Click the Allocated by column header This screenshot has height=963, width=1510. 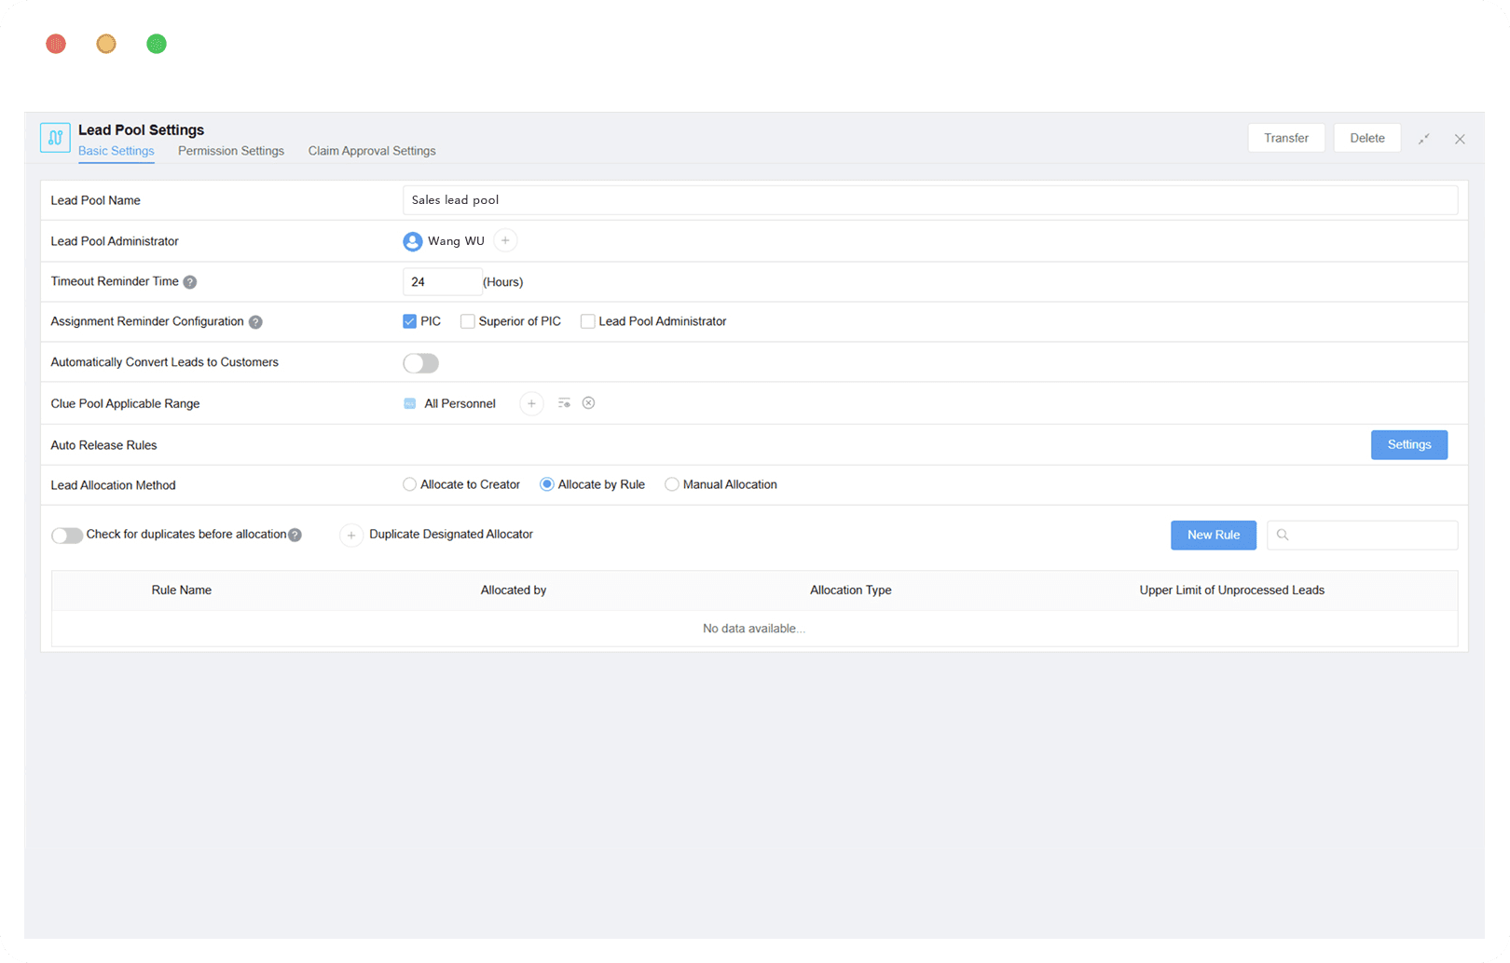(x=514, y=590)
